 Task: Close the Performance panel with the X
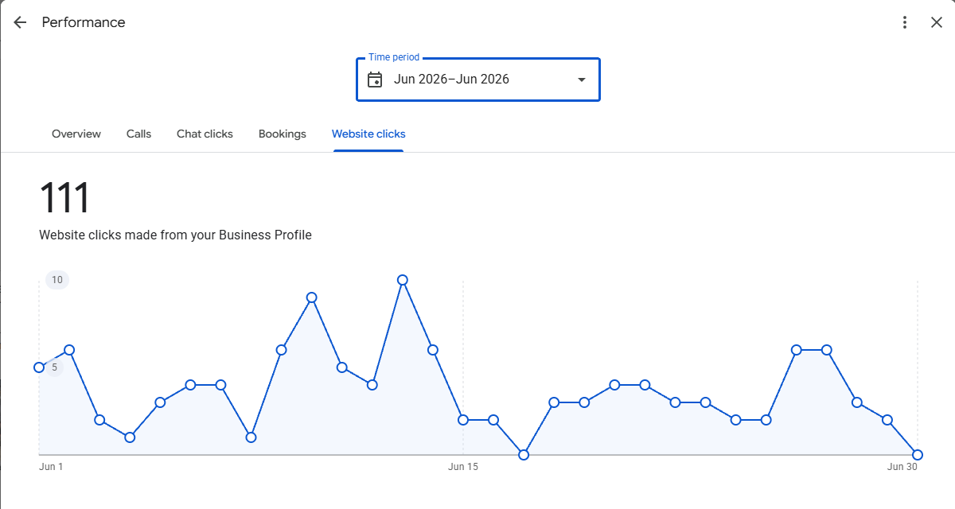937,22
